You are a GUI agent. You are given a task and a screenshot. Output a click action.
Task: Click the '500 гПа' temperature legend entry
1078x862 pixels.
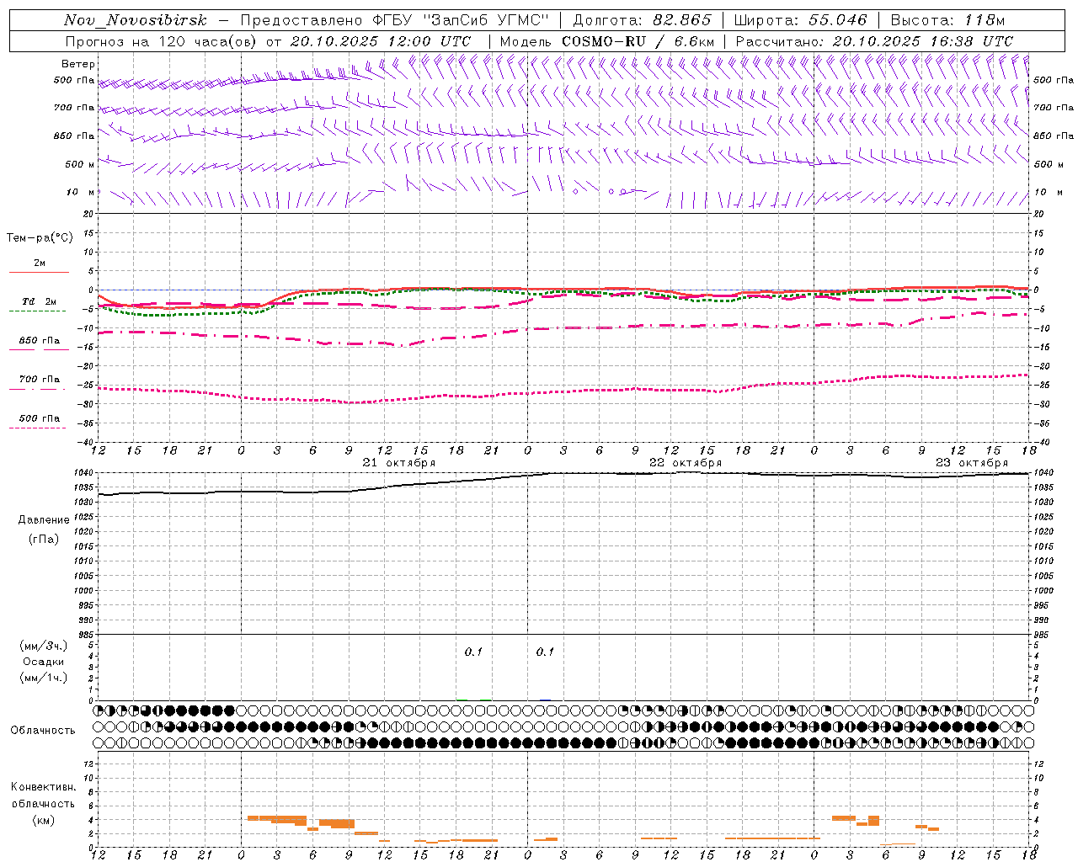[40, 418]
